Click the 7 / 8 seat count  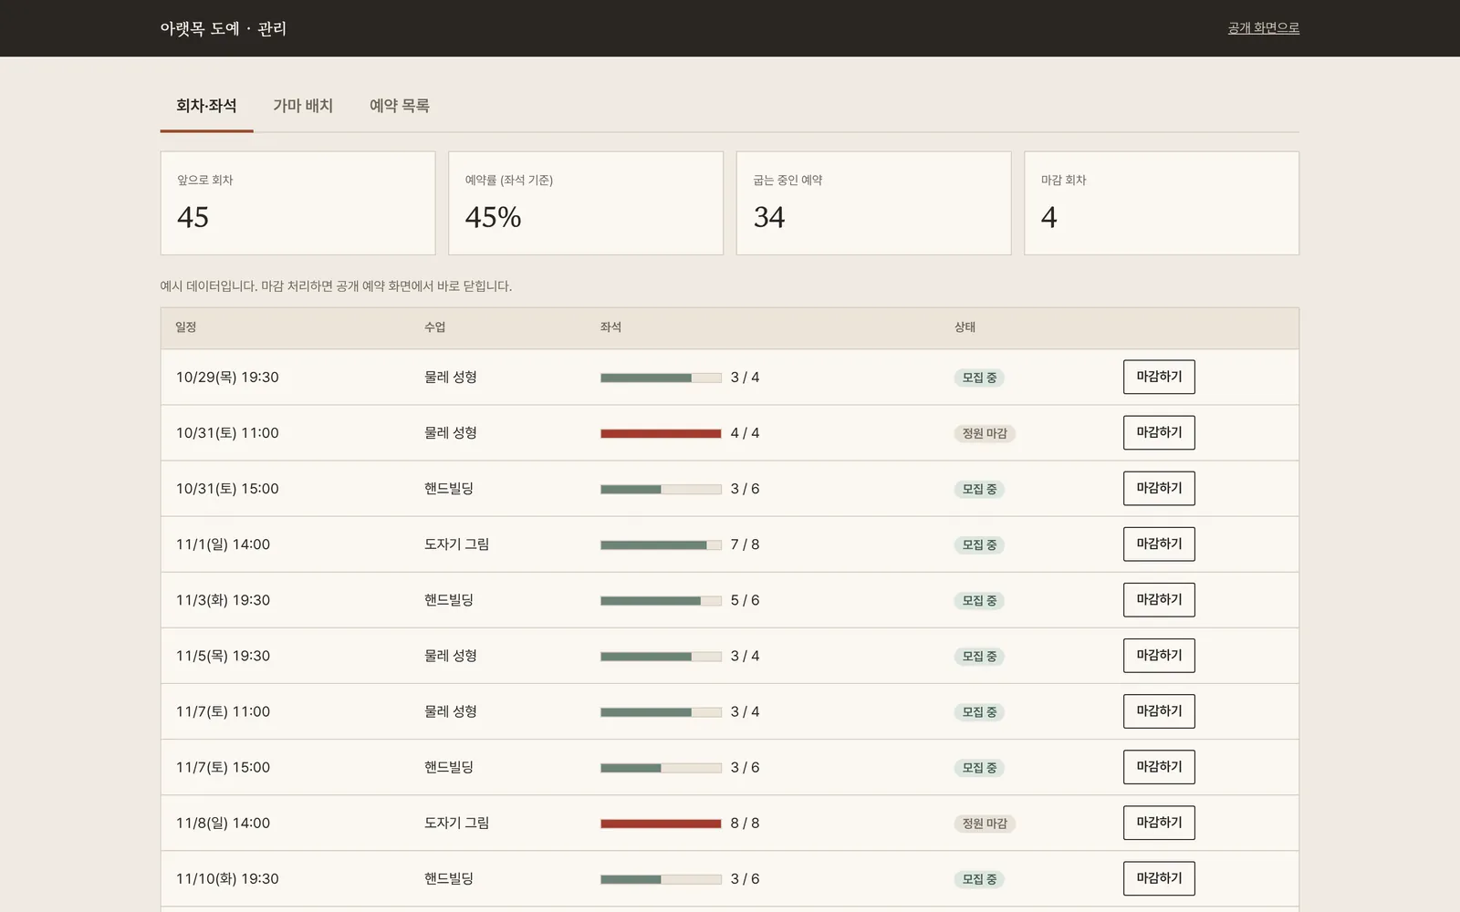745,544
